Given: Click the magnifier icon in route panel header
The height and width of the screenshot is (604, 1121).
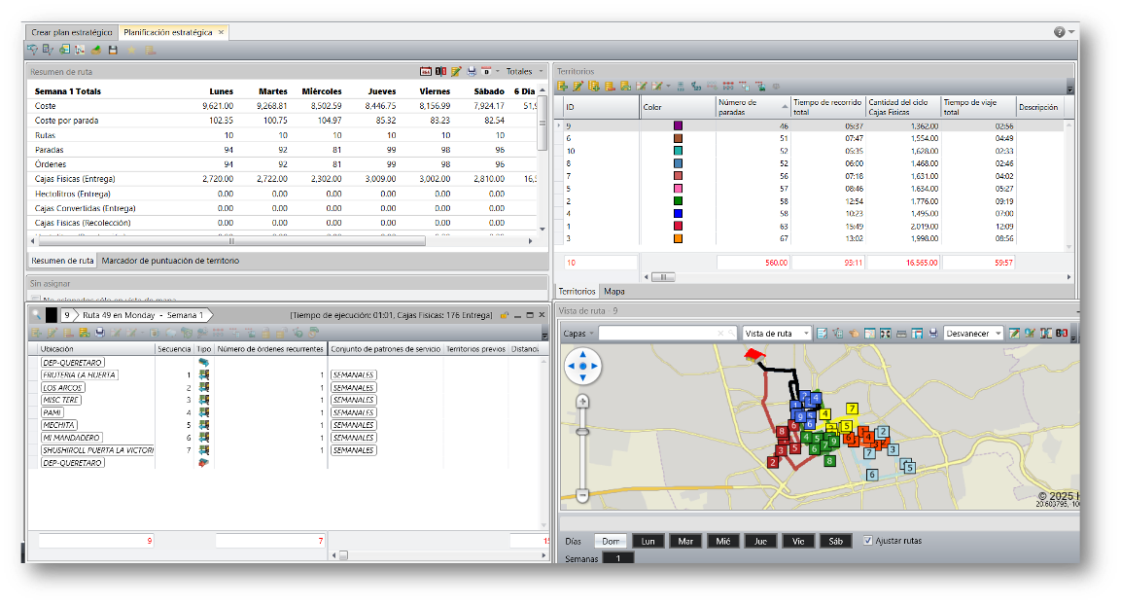Looking at the screenshot, I should 36,315.
